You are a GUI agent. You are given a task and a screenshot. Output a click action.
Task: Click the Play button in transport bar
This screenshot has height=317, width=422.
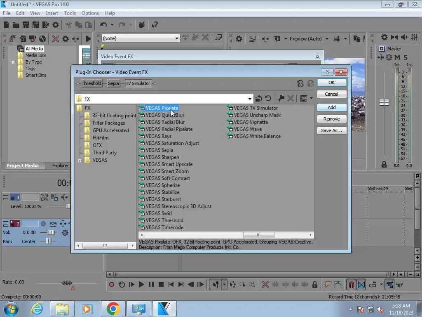141,284
